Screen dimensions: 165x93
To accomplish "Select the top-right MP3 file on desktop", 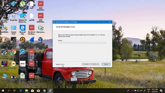I will [41, 6].
